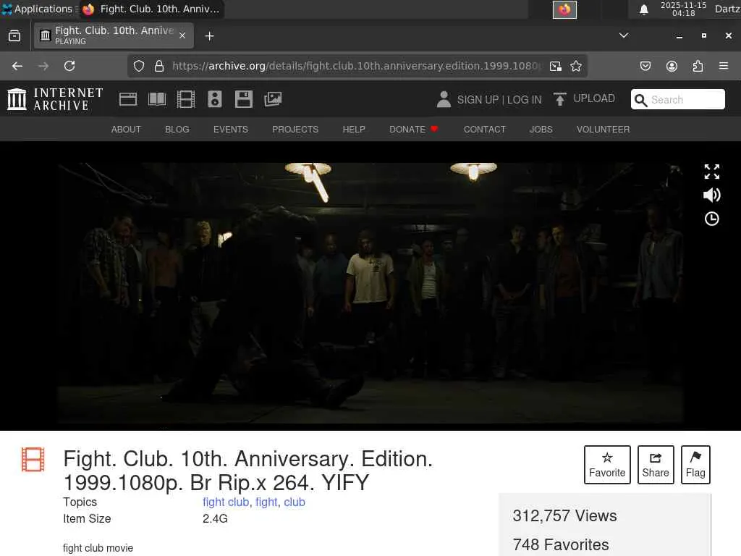Viewport: 741px width, 556px height.
Task: Click the Share button
Action: click(656, 465)
